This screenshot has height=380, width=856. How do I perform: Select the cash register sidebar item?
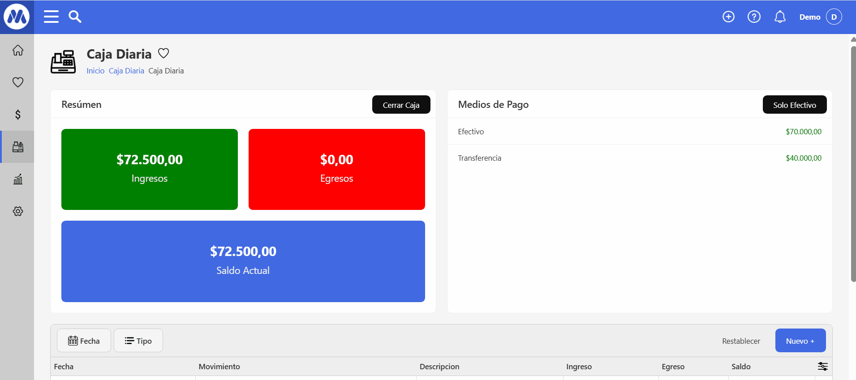pyautogui.click(x=17, y=147)
